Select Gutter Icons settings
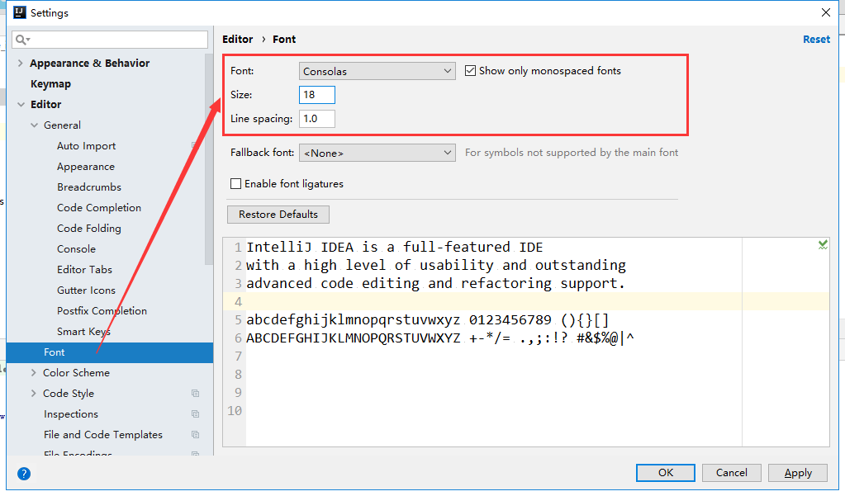This screenshot has width=845, height=496. click(86, 291)
